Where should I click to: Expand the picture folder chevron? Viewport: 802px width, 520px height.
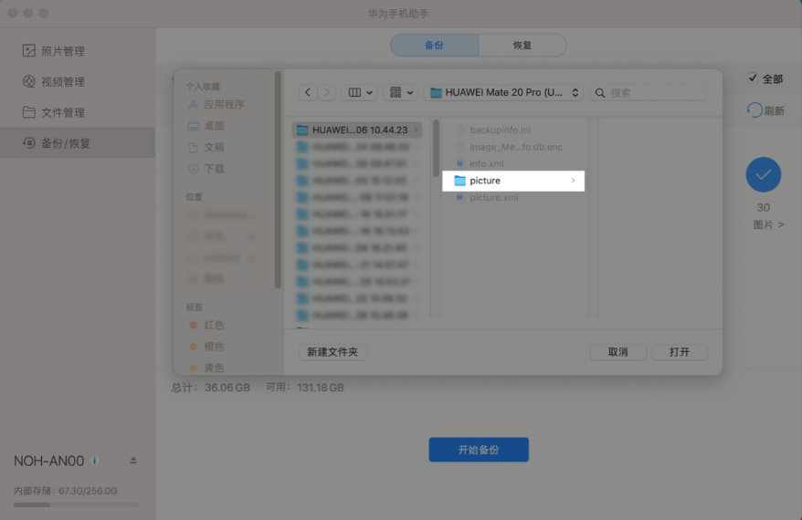(573, 181)
